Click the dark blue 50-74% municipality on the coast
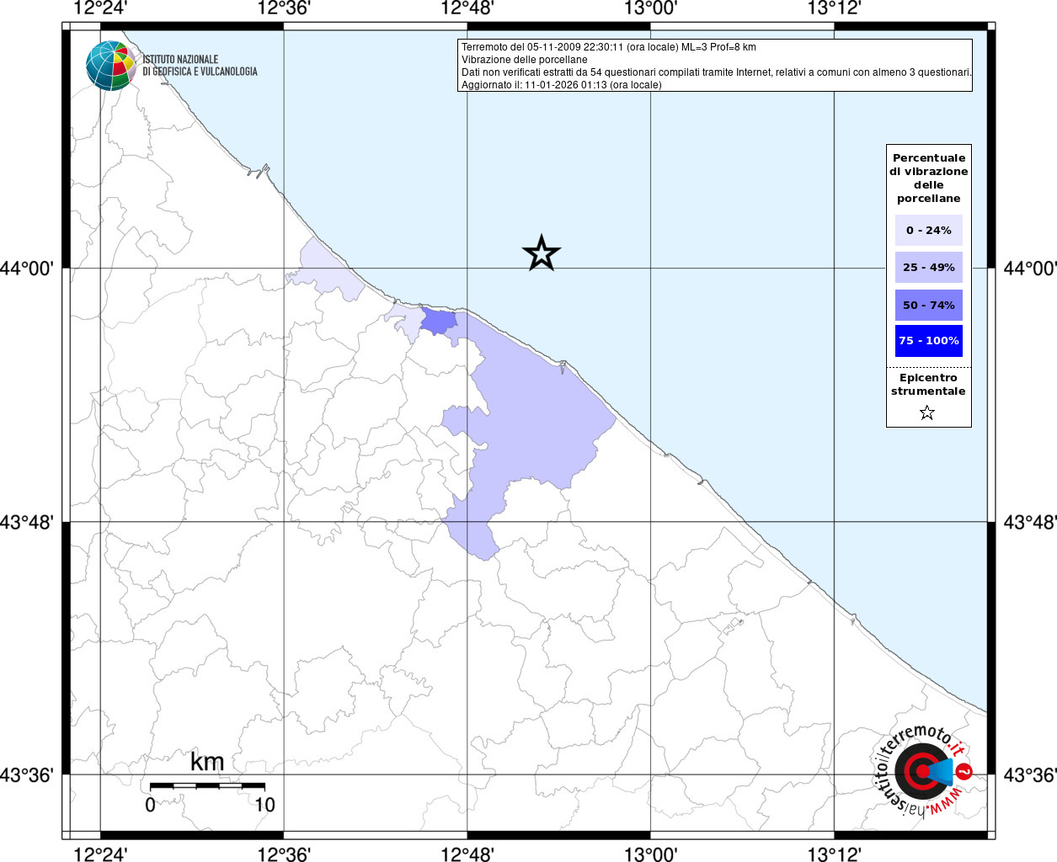This screenshot has width=1057, height=862. coord(438,322)
